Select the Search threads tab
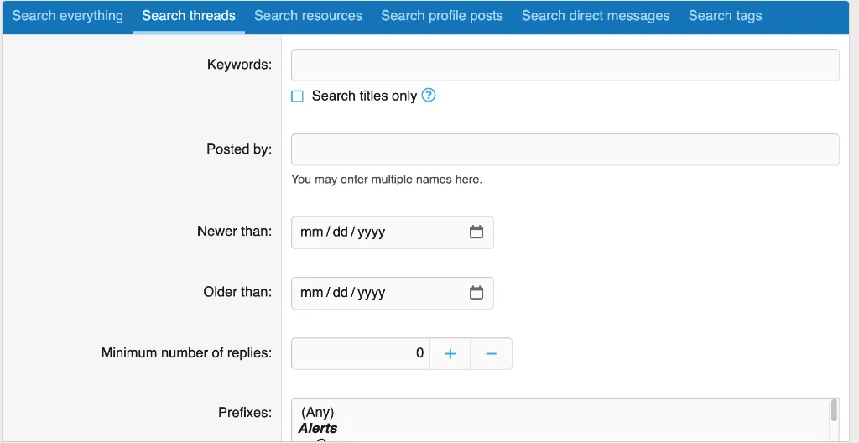The height and width of the screenshot is (443, 859). coord(189,16)
